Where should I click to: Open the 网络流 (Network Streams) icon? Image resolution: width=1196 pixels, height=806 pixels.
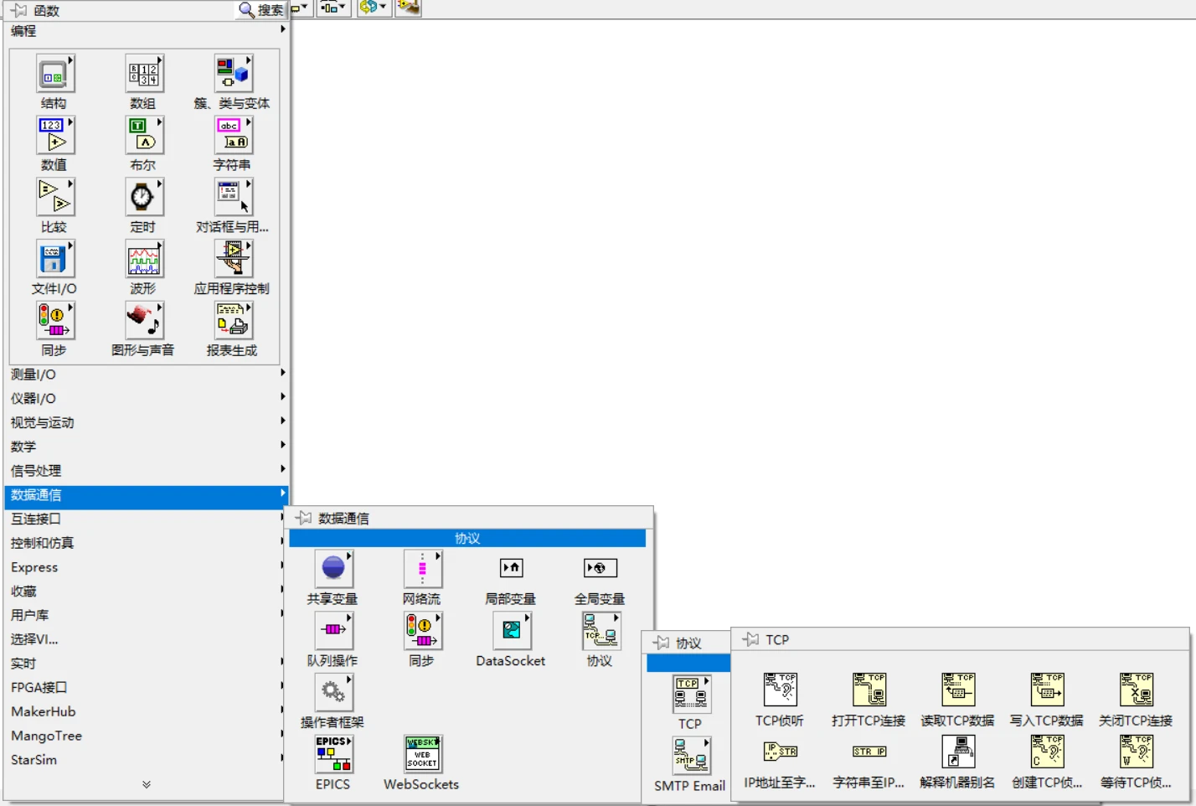tap(422, 569)
